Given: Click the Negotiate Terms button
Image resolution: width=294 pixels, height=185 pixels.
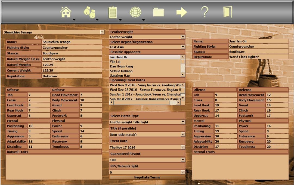Looking at the screenshot, I should pos(147,177).
